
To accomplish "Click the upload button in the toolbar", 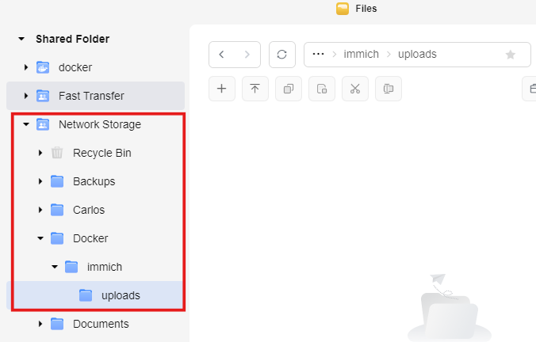I will (x=255, y=89).
